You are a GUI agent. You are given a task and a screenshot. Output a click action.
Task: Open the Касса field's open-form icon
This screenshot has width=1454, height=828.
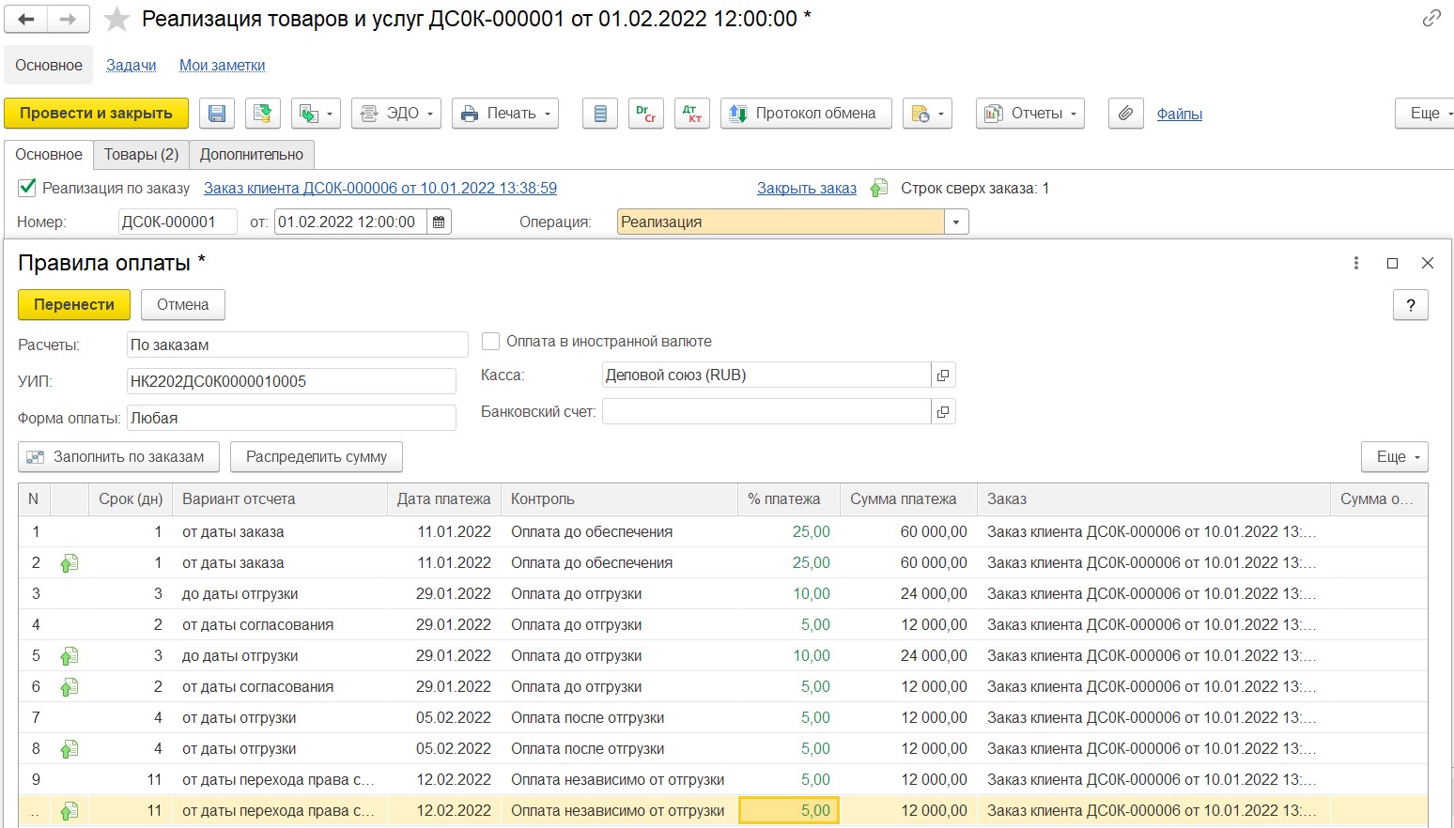943,376
